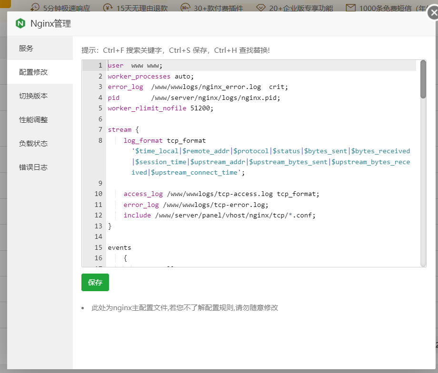
Task: Click the editor scrollbar thumb
Action: (x=423, y=78)
